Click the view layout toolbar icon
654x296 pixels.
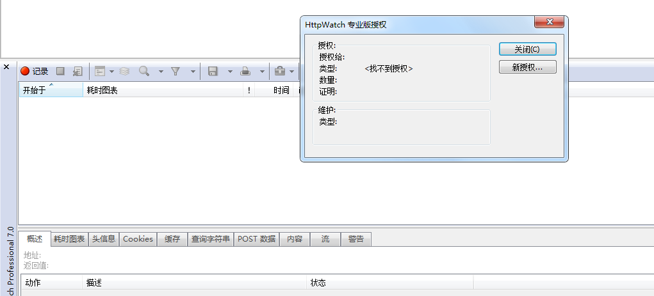coord(100,71)
